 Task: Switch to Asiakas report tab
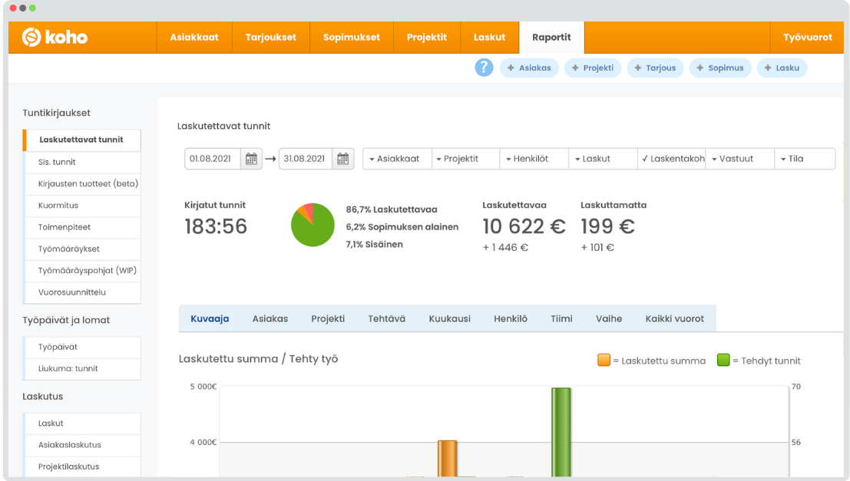tap(270, 318)
